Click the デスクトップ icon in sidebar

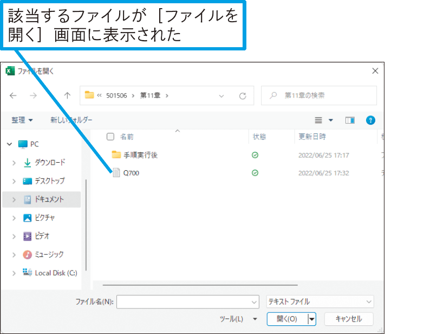coord(27,181)
